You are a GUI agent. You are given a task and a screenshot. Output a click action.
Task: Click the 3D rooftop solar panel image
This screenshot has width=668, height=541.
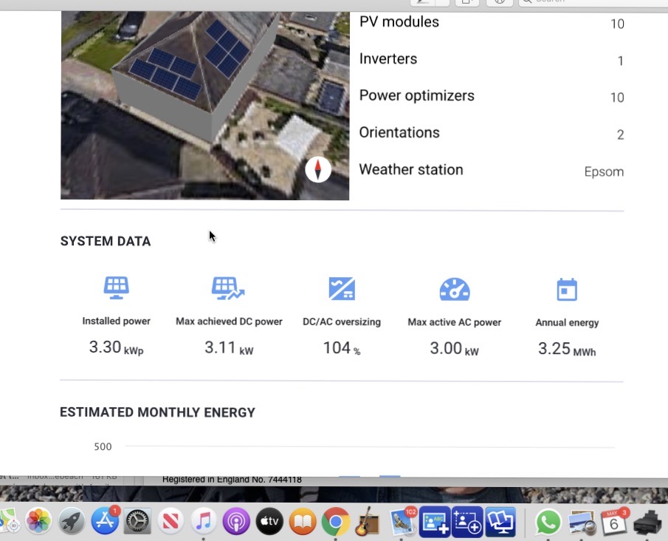[205, 106]
